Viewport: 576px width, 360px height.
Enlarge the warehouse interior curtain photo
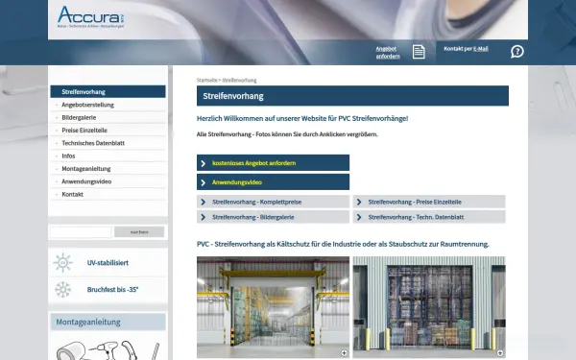pos(273,307)
